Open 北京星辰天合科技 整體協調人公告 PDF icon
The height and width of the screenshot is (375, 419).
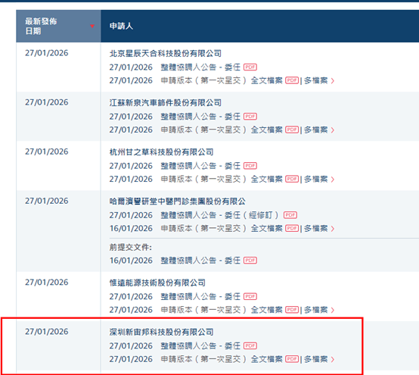[x=250, y=67]
